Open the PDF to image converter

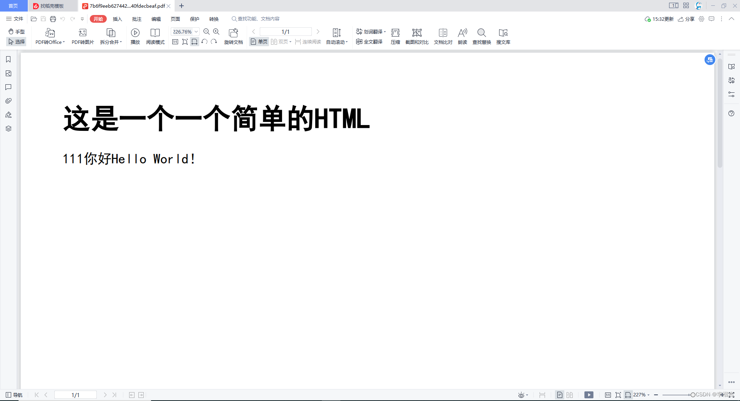pos(82,37)
